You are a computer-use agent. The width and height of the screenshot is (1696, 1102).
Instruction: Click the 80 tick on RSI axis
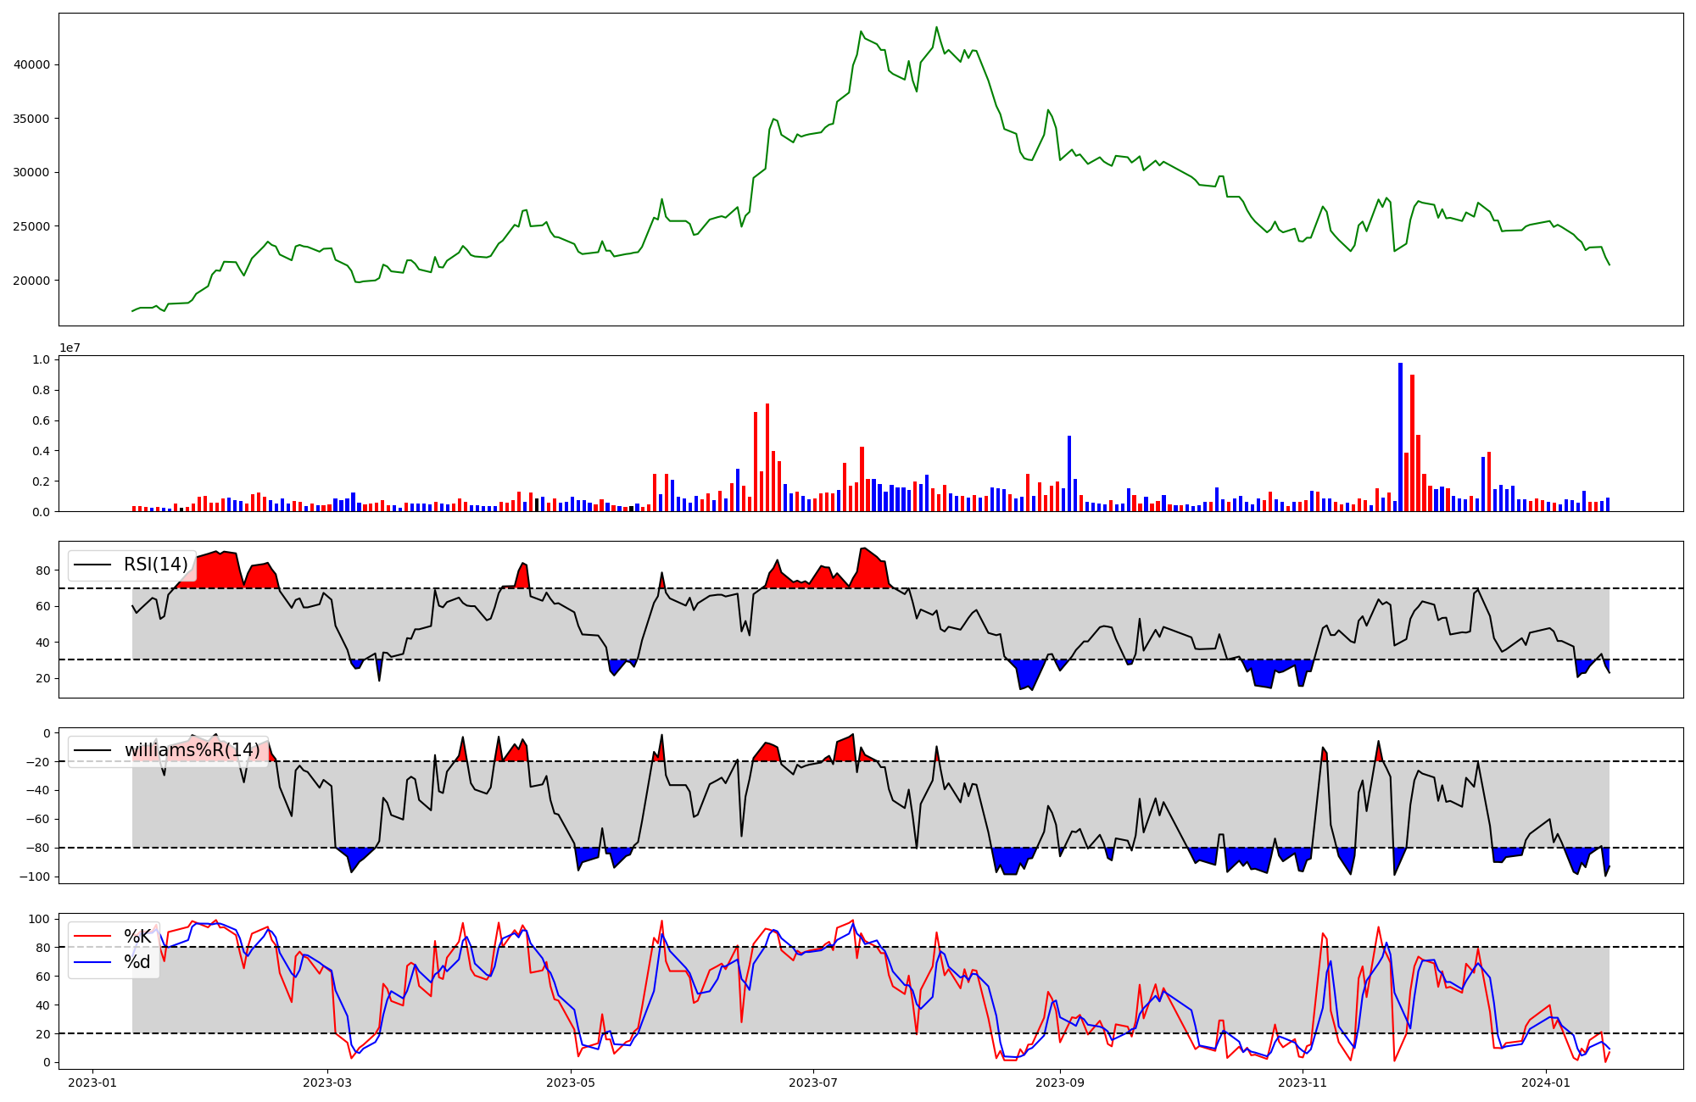42,570
